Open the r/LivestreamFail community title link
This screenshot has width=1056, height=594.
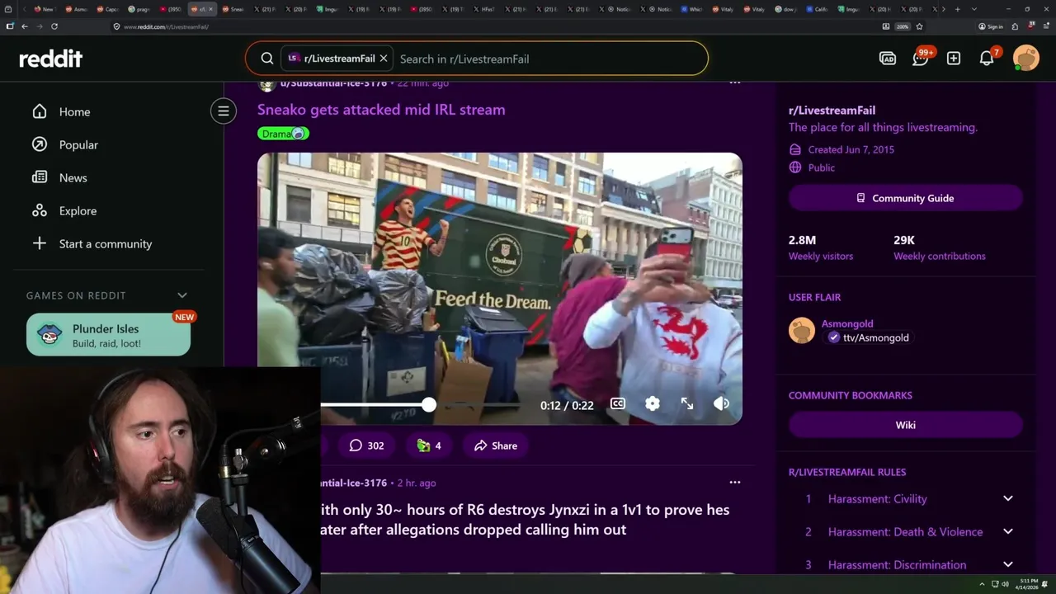coord(832,111)
